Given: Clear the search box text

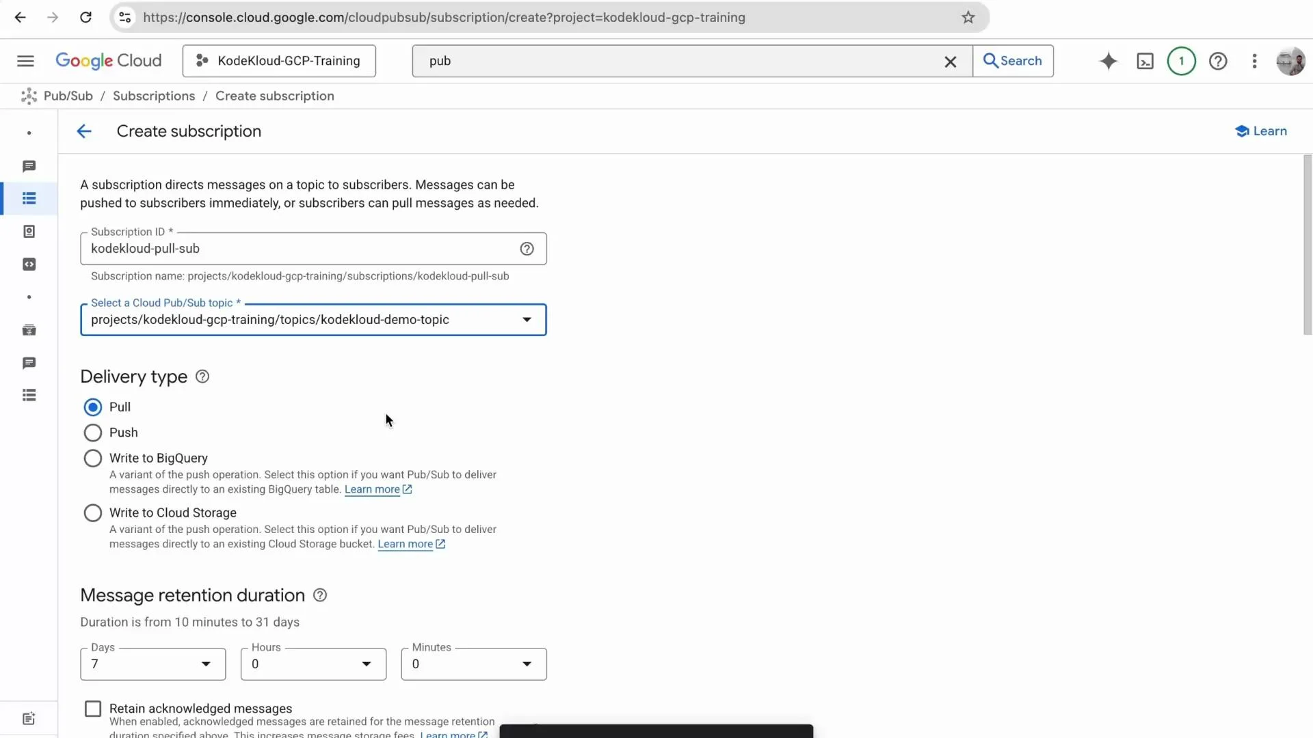Looking at the screenshot, I should pyautogui.click(x=950, y=61).
